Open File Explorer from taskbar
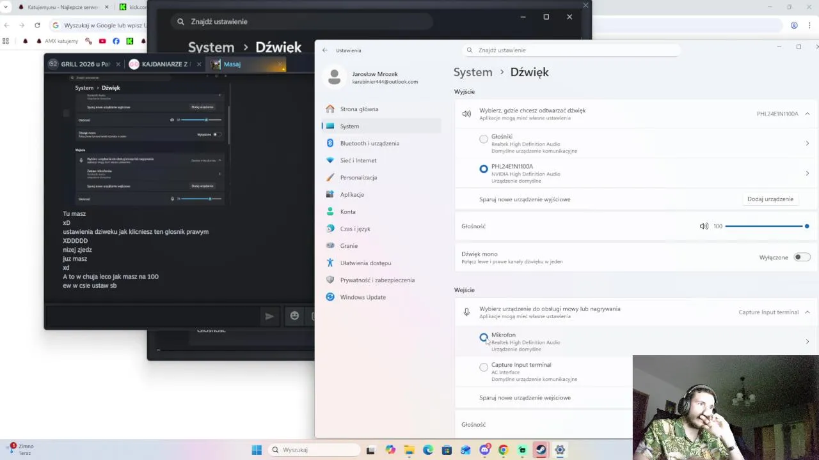Image resolution: width=819 pixels, height=460 pixels. [409, 450]
